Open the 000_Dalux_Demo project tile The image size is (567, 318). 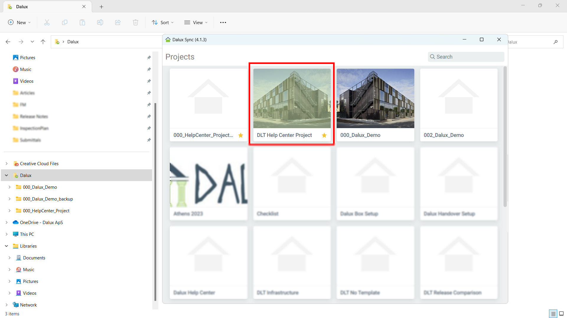click(375, 105)
